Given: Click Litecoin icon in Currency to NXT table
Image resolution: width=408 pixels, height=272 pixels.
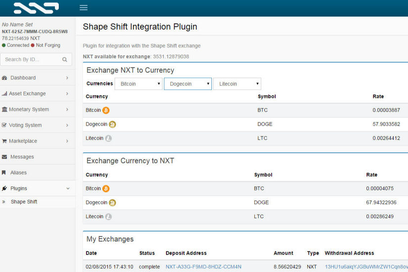Looking at the screenshot, I should pos(109,217).
